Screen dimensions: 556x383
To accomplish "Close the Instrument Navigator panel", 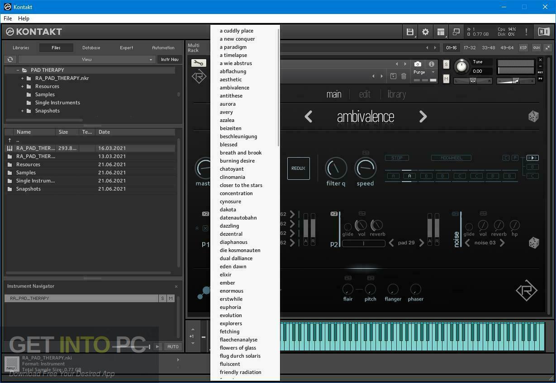I will [x=176, y=286].
